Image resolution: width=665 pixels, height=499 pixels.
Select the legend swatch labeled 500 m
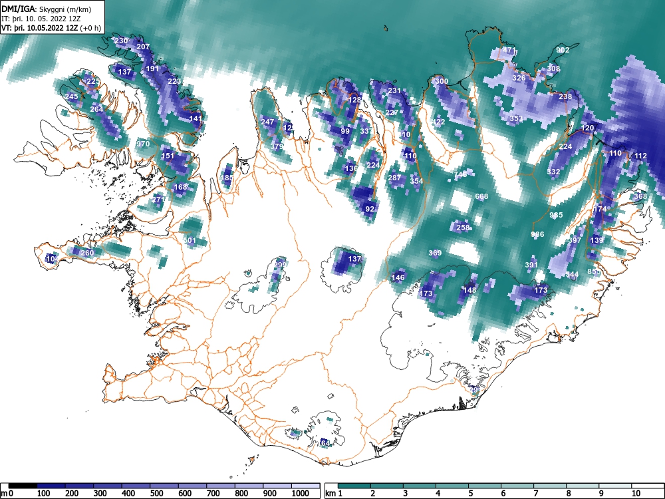pos(164,486)
